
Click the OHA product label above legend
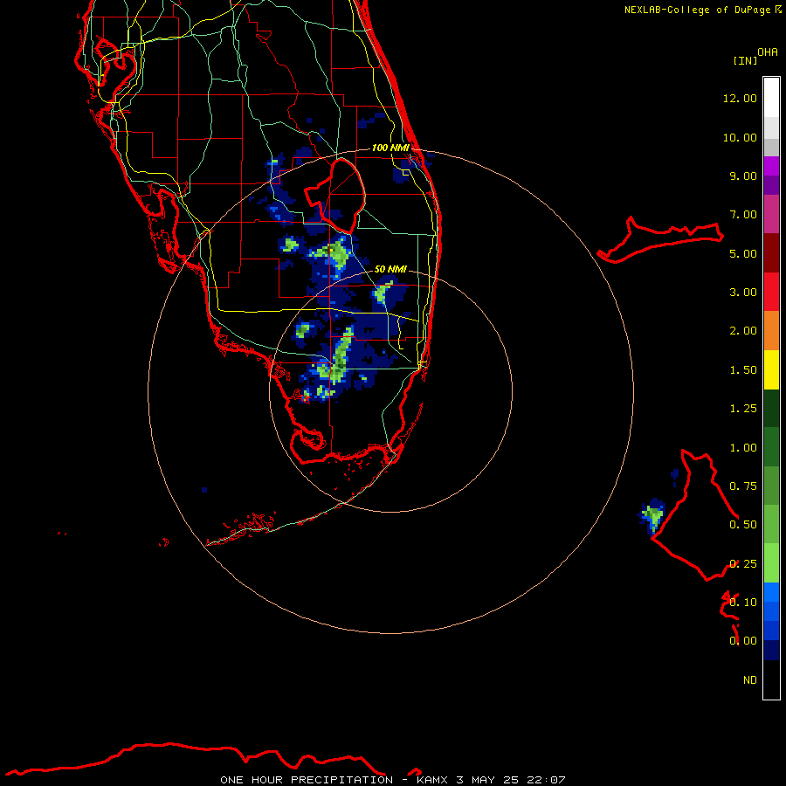pyautogui.click(x=768, y=52)
